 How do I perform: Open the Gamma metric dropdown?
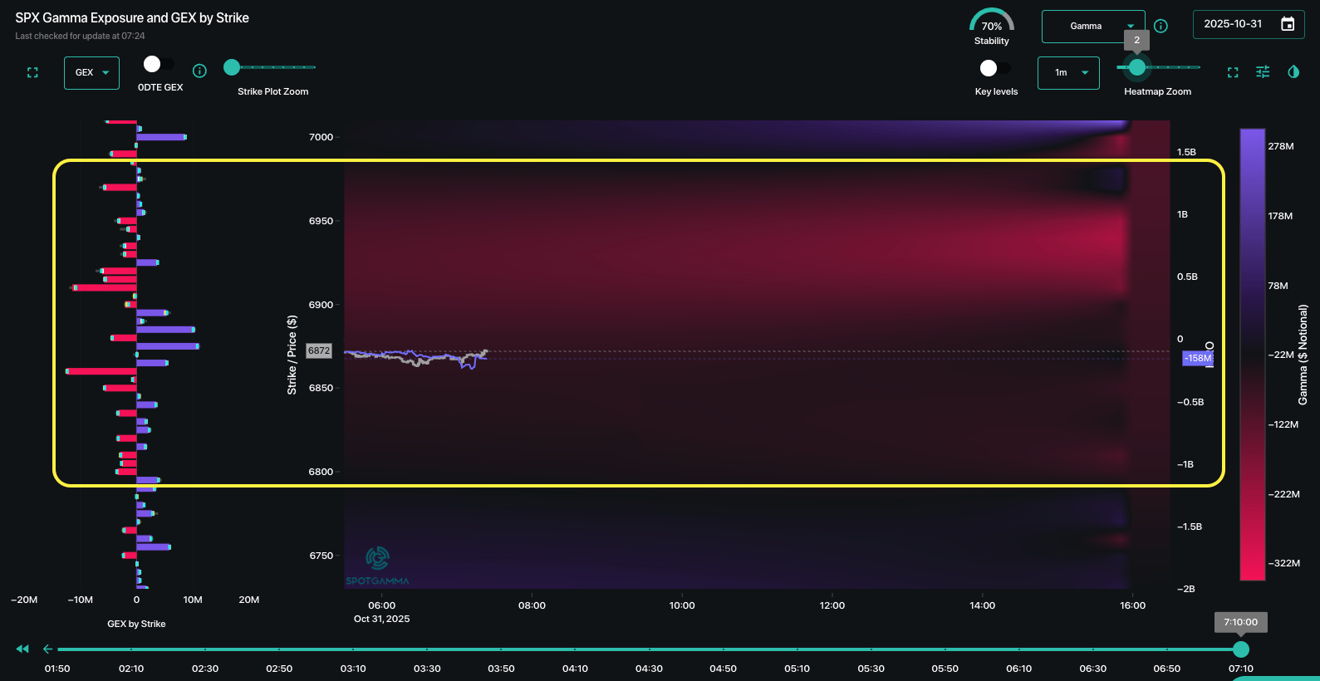1092,27
